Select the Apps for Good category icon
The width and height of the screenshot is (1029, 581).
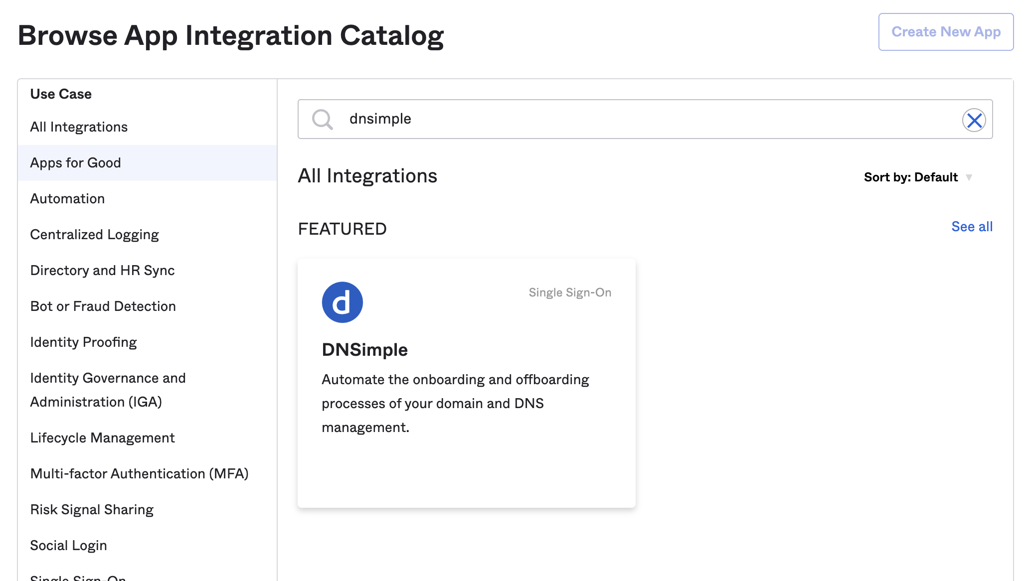(x=76, y=162)
